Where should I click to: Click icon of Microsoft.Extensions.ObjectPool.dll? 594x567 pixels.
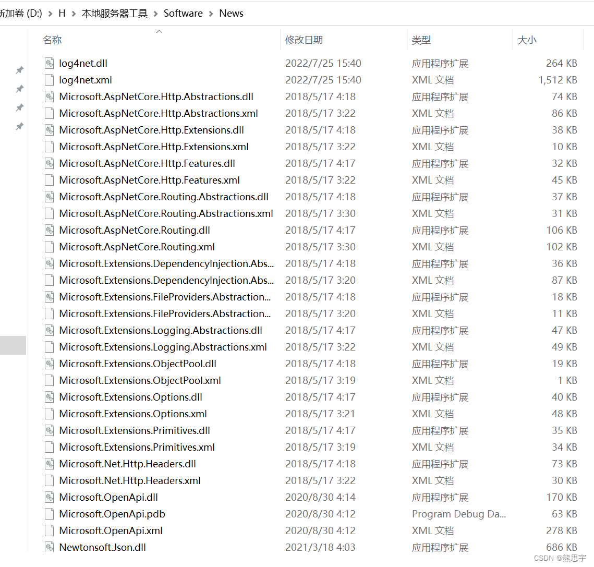pyautogui.click(x=49, y=364)
